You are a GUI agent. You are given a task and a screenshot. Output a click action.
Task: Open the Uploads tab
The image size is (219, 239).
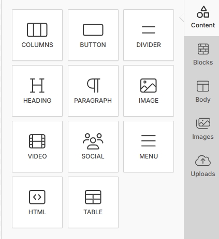pyautogui.click(x=203, y=166)
